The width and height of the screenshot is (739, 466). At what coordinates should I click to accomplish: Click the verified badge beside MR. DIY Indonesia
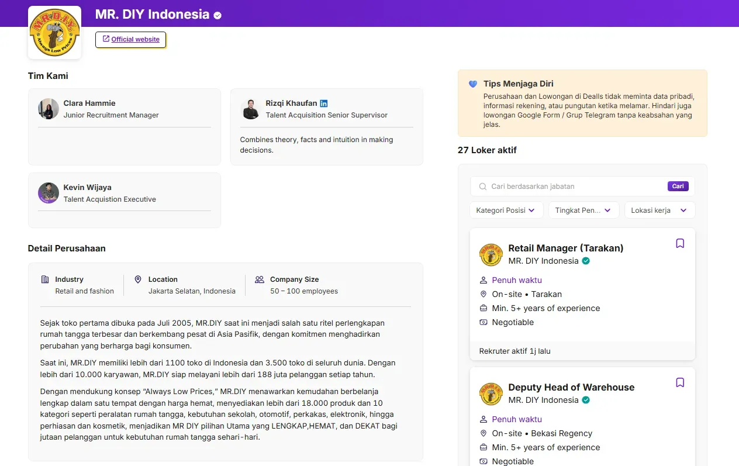pyautogui.click(x=217, y=15)
